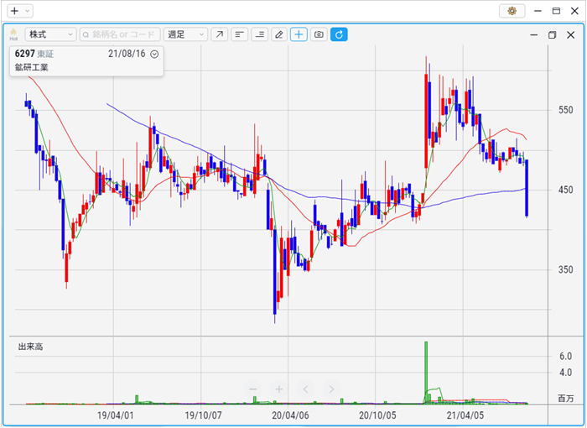Click the 6297 stock code text
Screen dimensions: 587x428
coord(24,54)
